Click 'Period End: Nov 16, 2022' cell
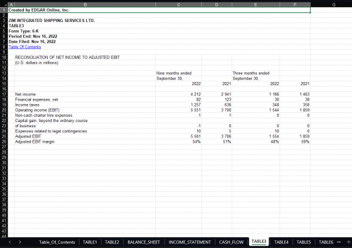Viewport: 352px width, 248px height. (33, 36)
